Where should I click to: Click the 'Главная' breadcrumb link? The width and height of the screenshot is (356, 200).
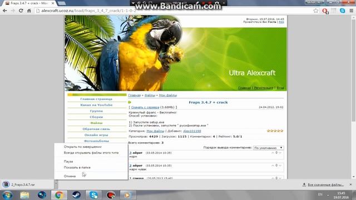click(x=135, y=95)
